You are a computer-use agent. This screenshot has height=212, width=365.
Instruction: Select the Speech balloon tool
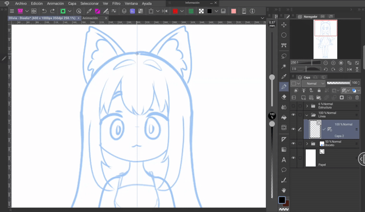click(284, 170)
